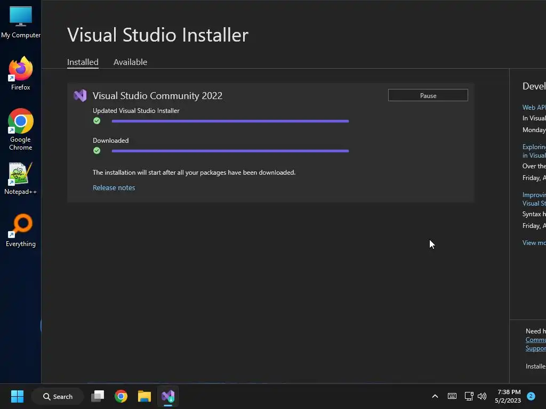Click the green check beside Downloaded
The image size is (546, 409).
(x=97, y=151)
